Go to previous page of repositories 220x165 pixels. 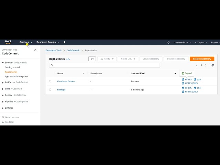pos(197,65)
